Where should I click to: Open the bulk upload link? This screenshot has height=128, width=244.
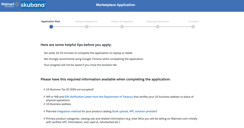121,111
